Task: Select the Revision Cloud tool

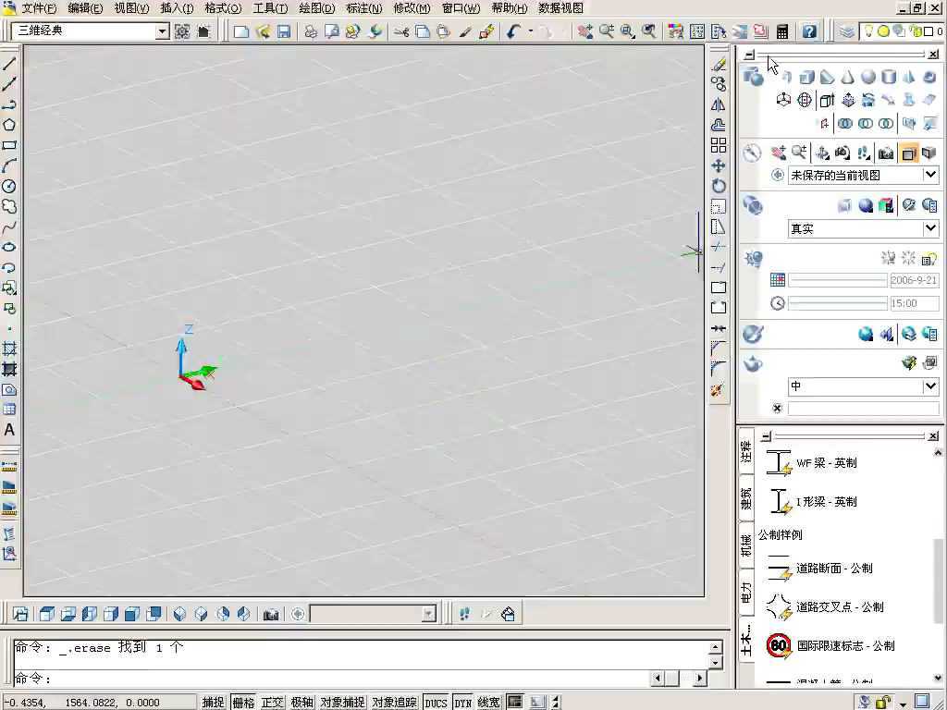Action: (x=9, y=206)
